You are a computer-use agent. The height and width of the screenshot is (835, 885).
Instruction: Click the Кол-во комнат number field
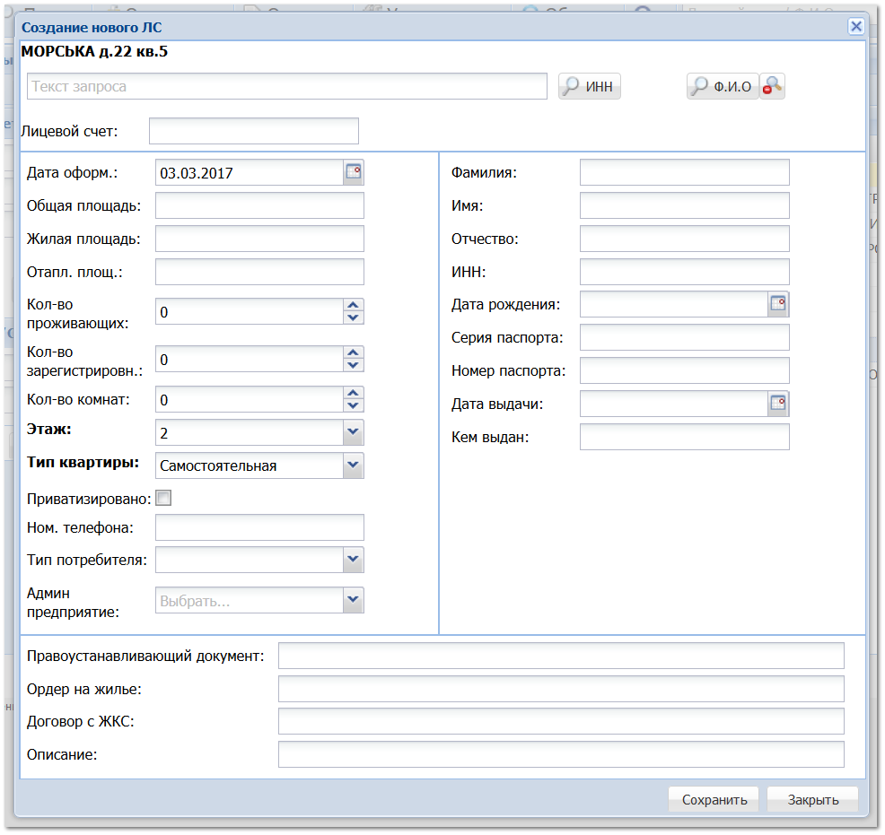250,400
